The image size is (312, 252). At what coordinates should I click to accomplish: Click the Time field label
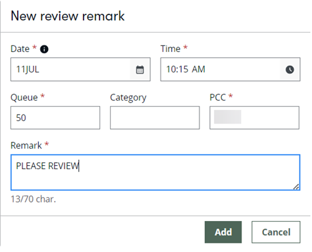click(170, 49)
